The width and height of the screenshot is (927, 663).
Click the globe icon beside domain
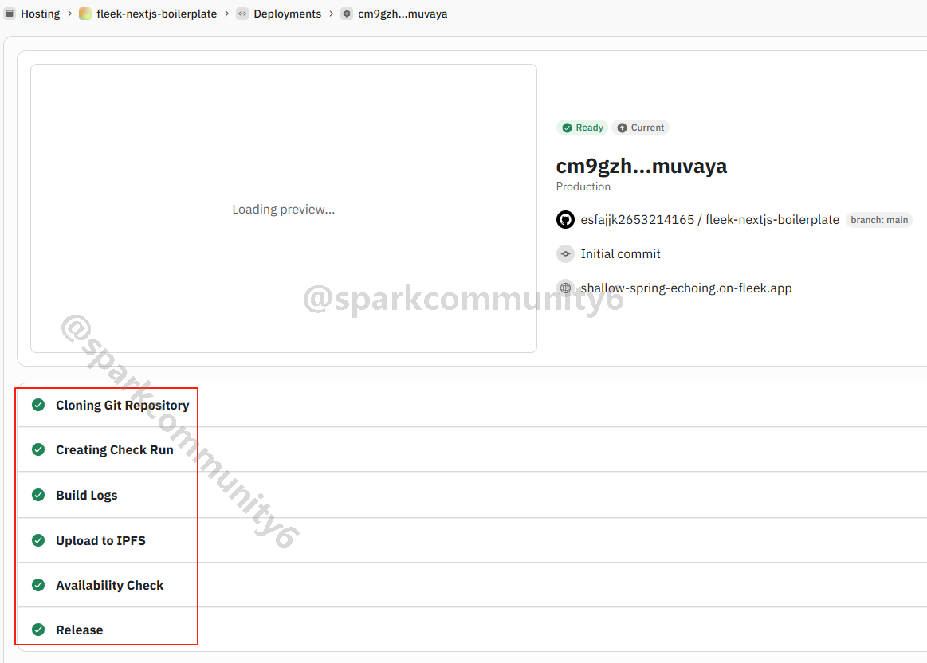click(x=565, y=288)
